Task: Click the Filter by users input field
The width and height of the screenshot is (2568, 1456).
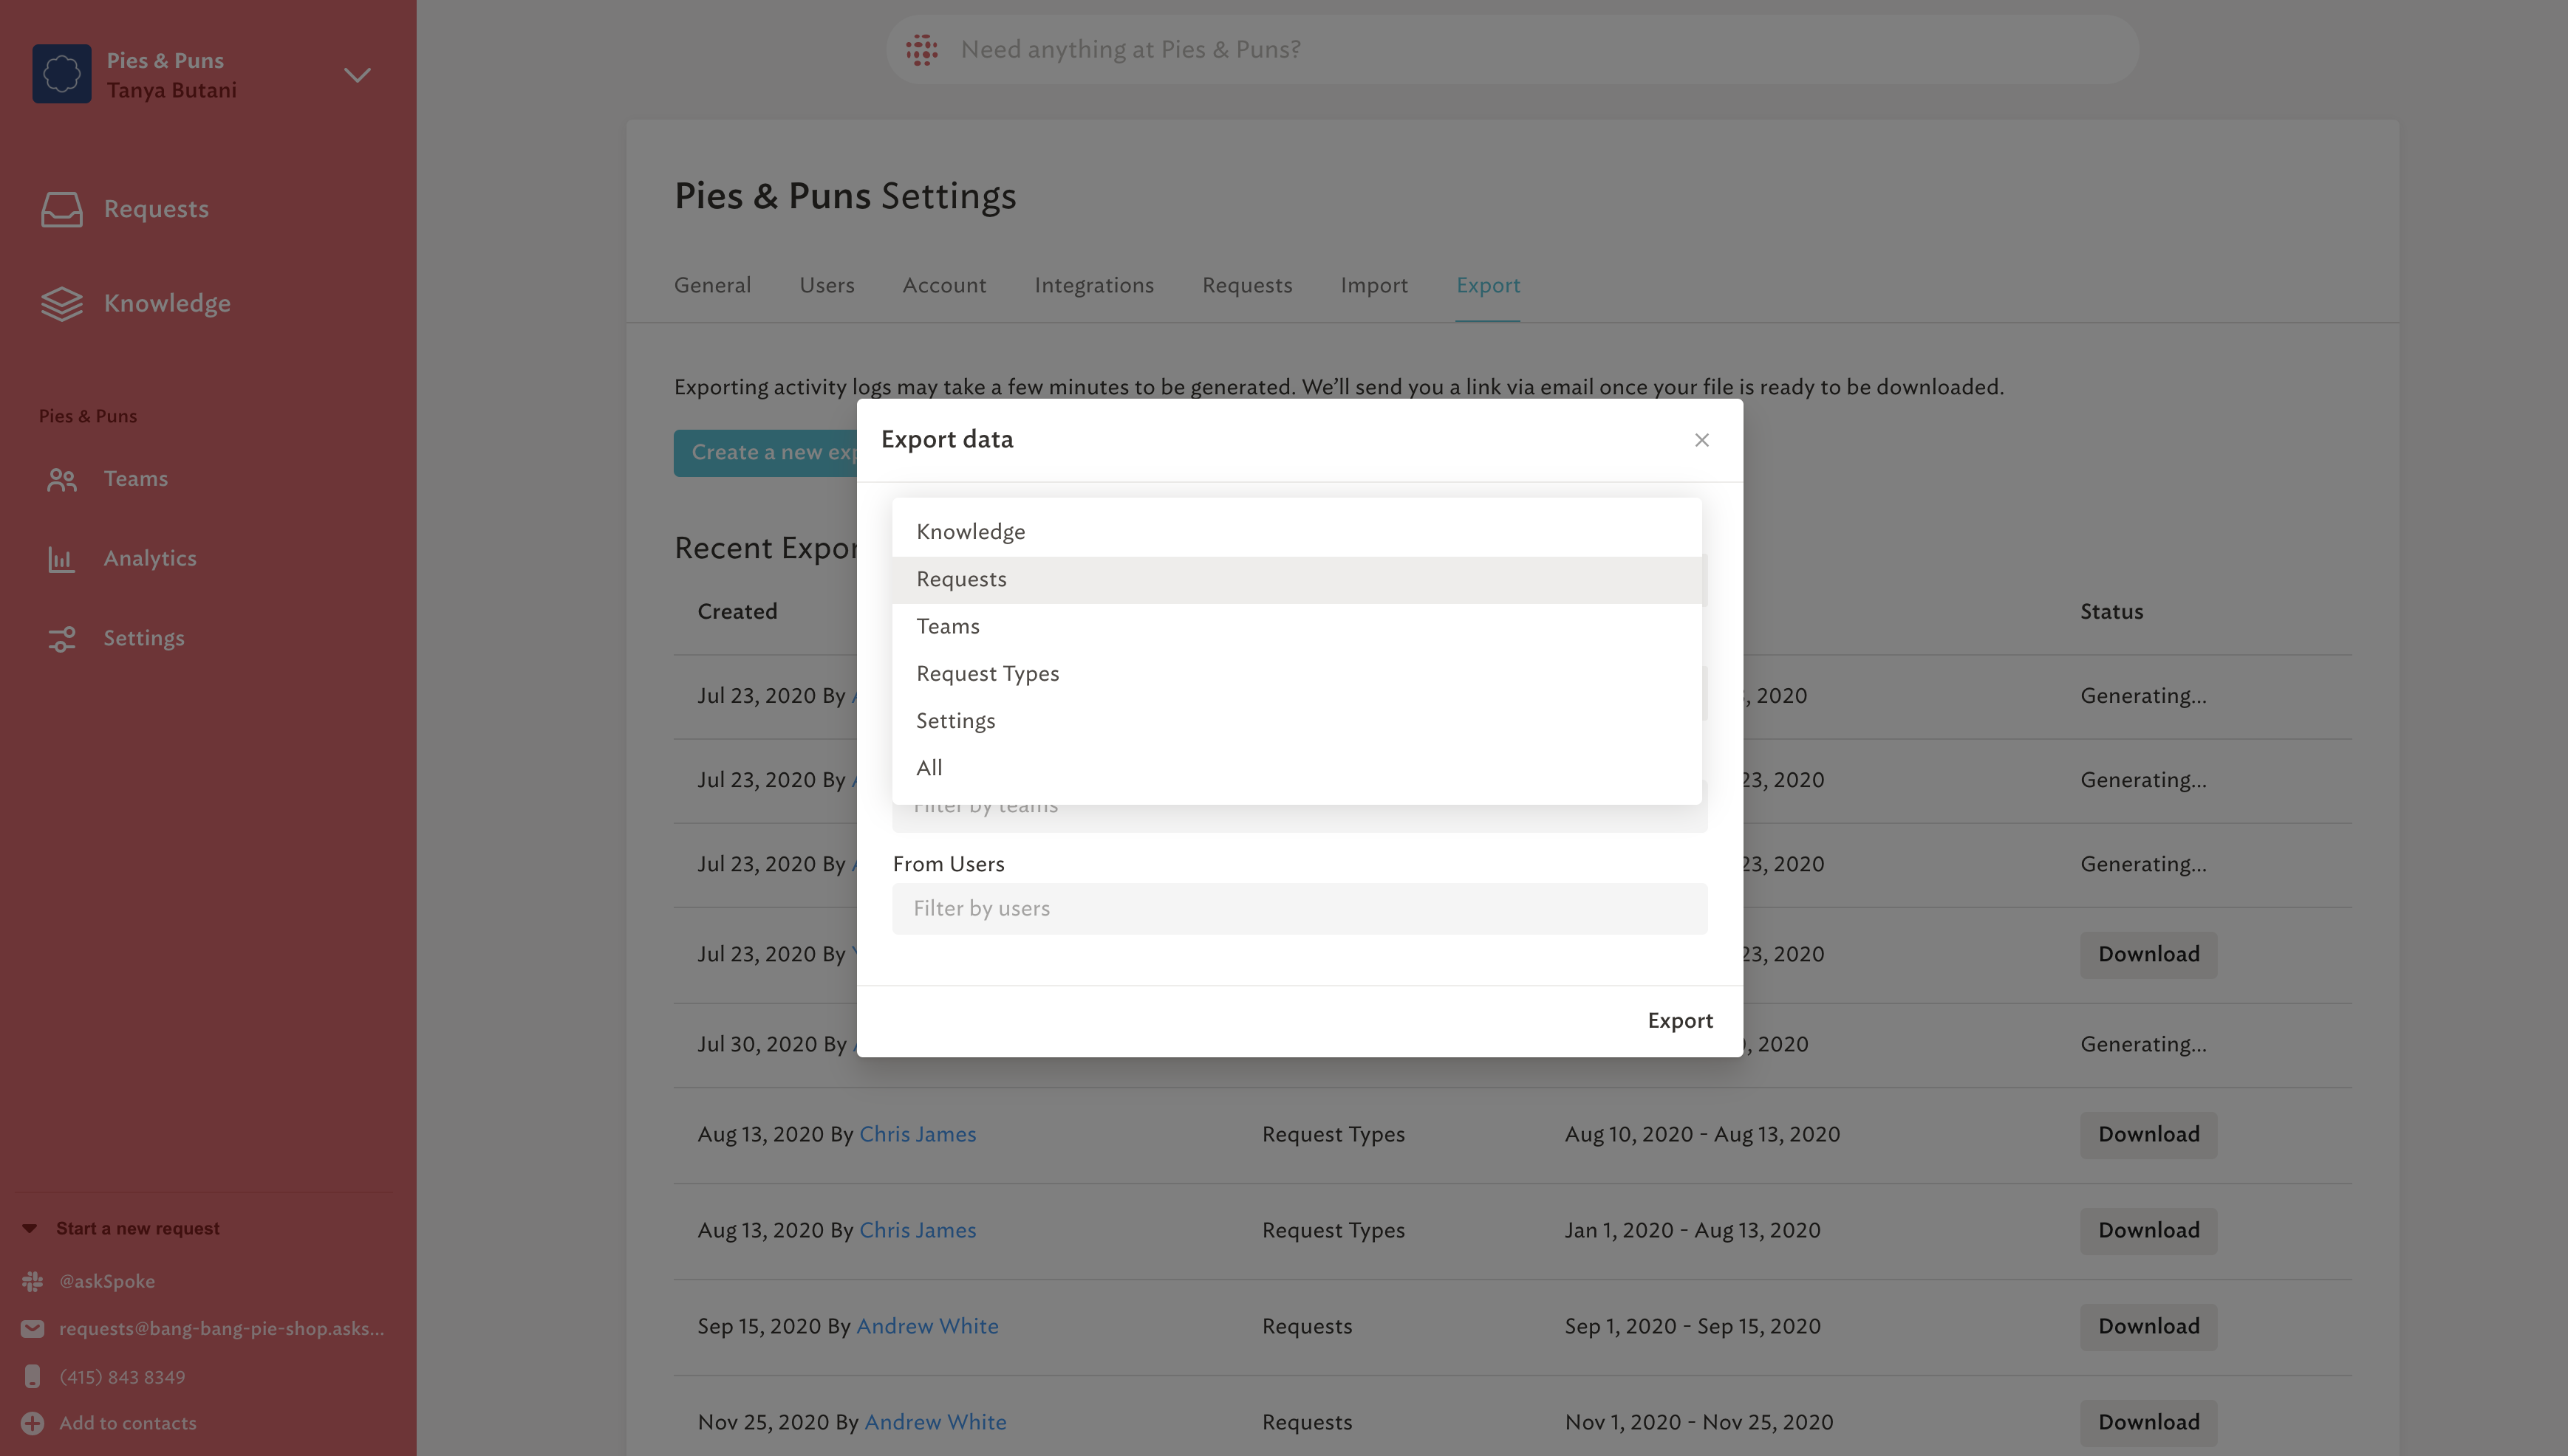Action: pyautogui.click(x=1299, y=908)
